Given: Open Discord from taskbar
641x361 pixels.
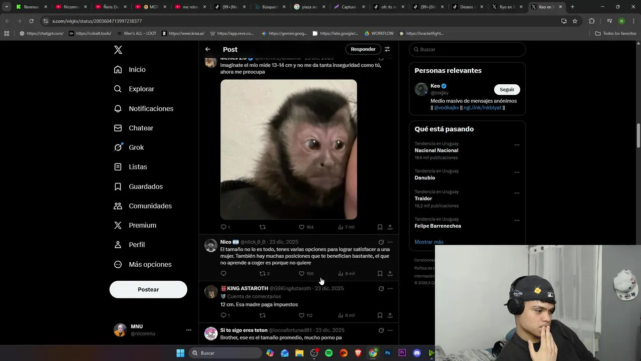Looking at the screenshot, I should tap(417, 353).
